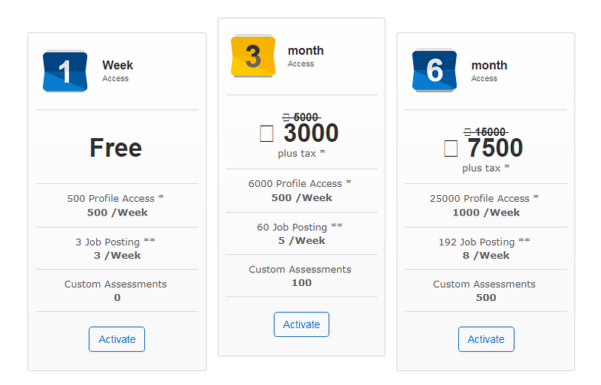Activate the 3 month plan

coord(301,324)
